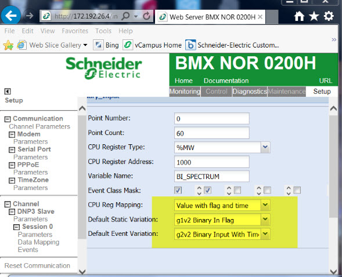Viewport: 342px width, 277px height.
Task: Collapse the Setup side panel arrow icon
Action: pos(8,91)
